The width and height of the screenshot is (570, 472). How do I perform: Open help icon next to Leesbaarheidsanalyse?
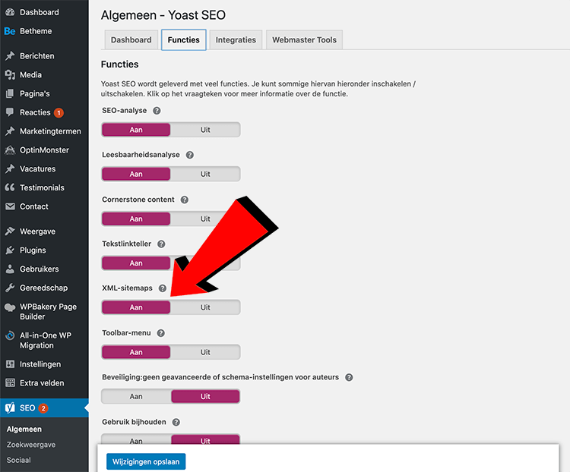pyautogui.click(x=190, y=155)
